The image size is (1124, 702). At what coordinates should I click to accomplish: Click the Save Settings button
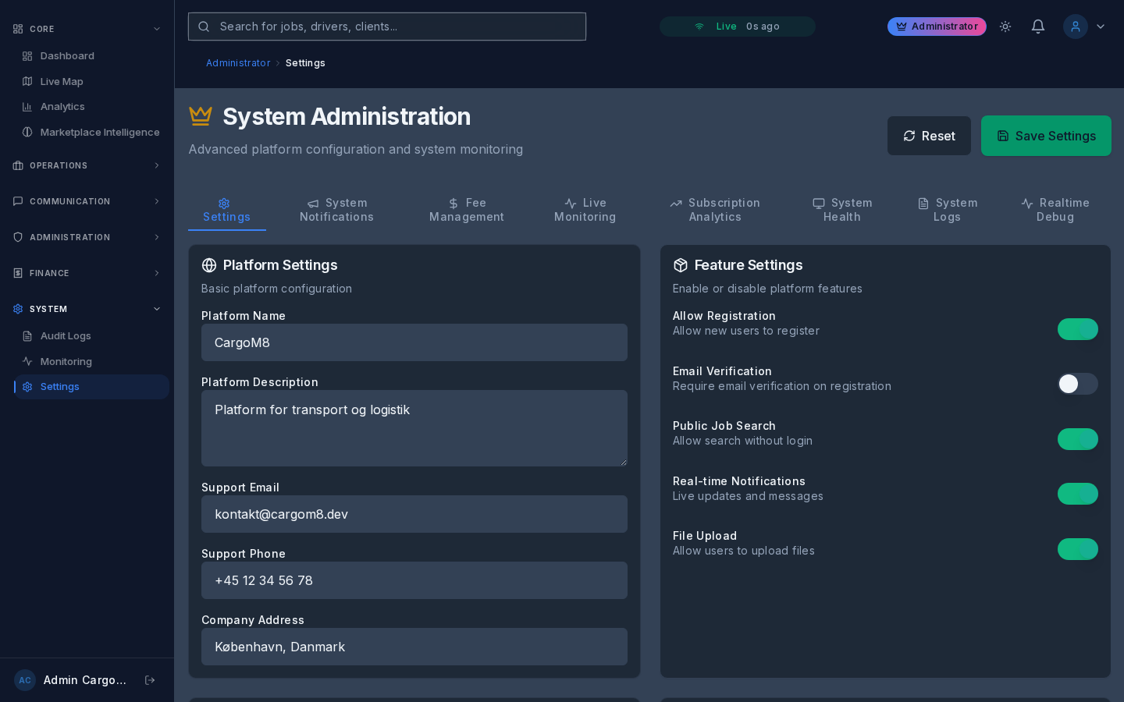1045,136
